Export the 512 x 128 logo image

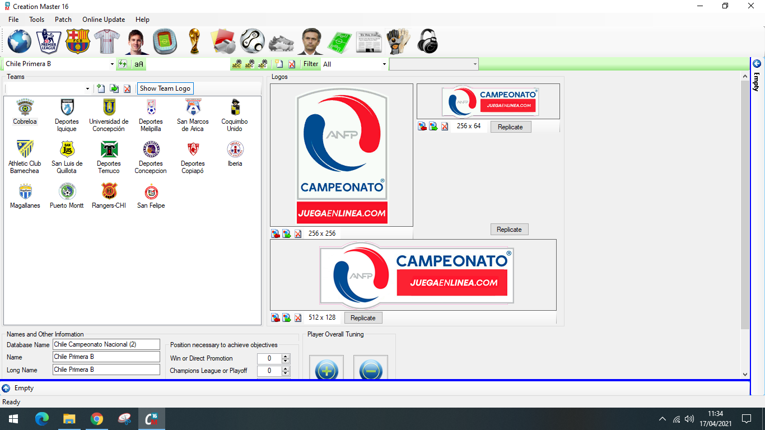pos(287,317)
